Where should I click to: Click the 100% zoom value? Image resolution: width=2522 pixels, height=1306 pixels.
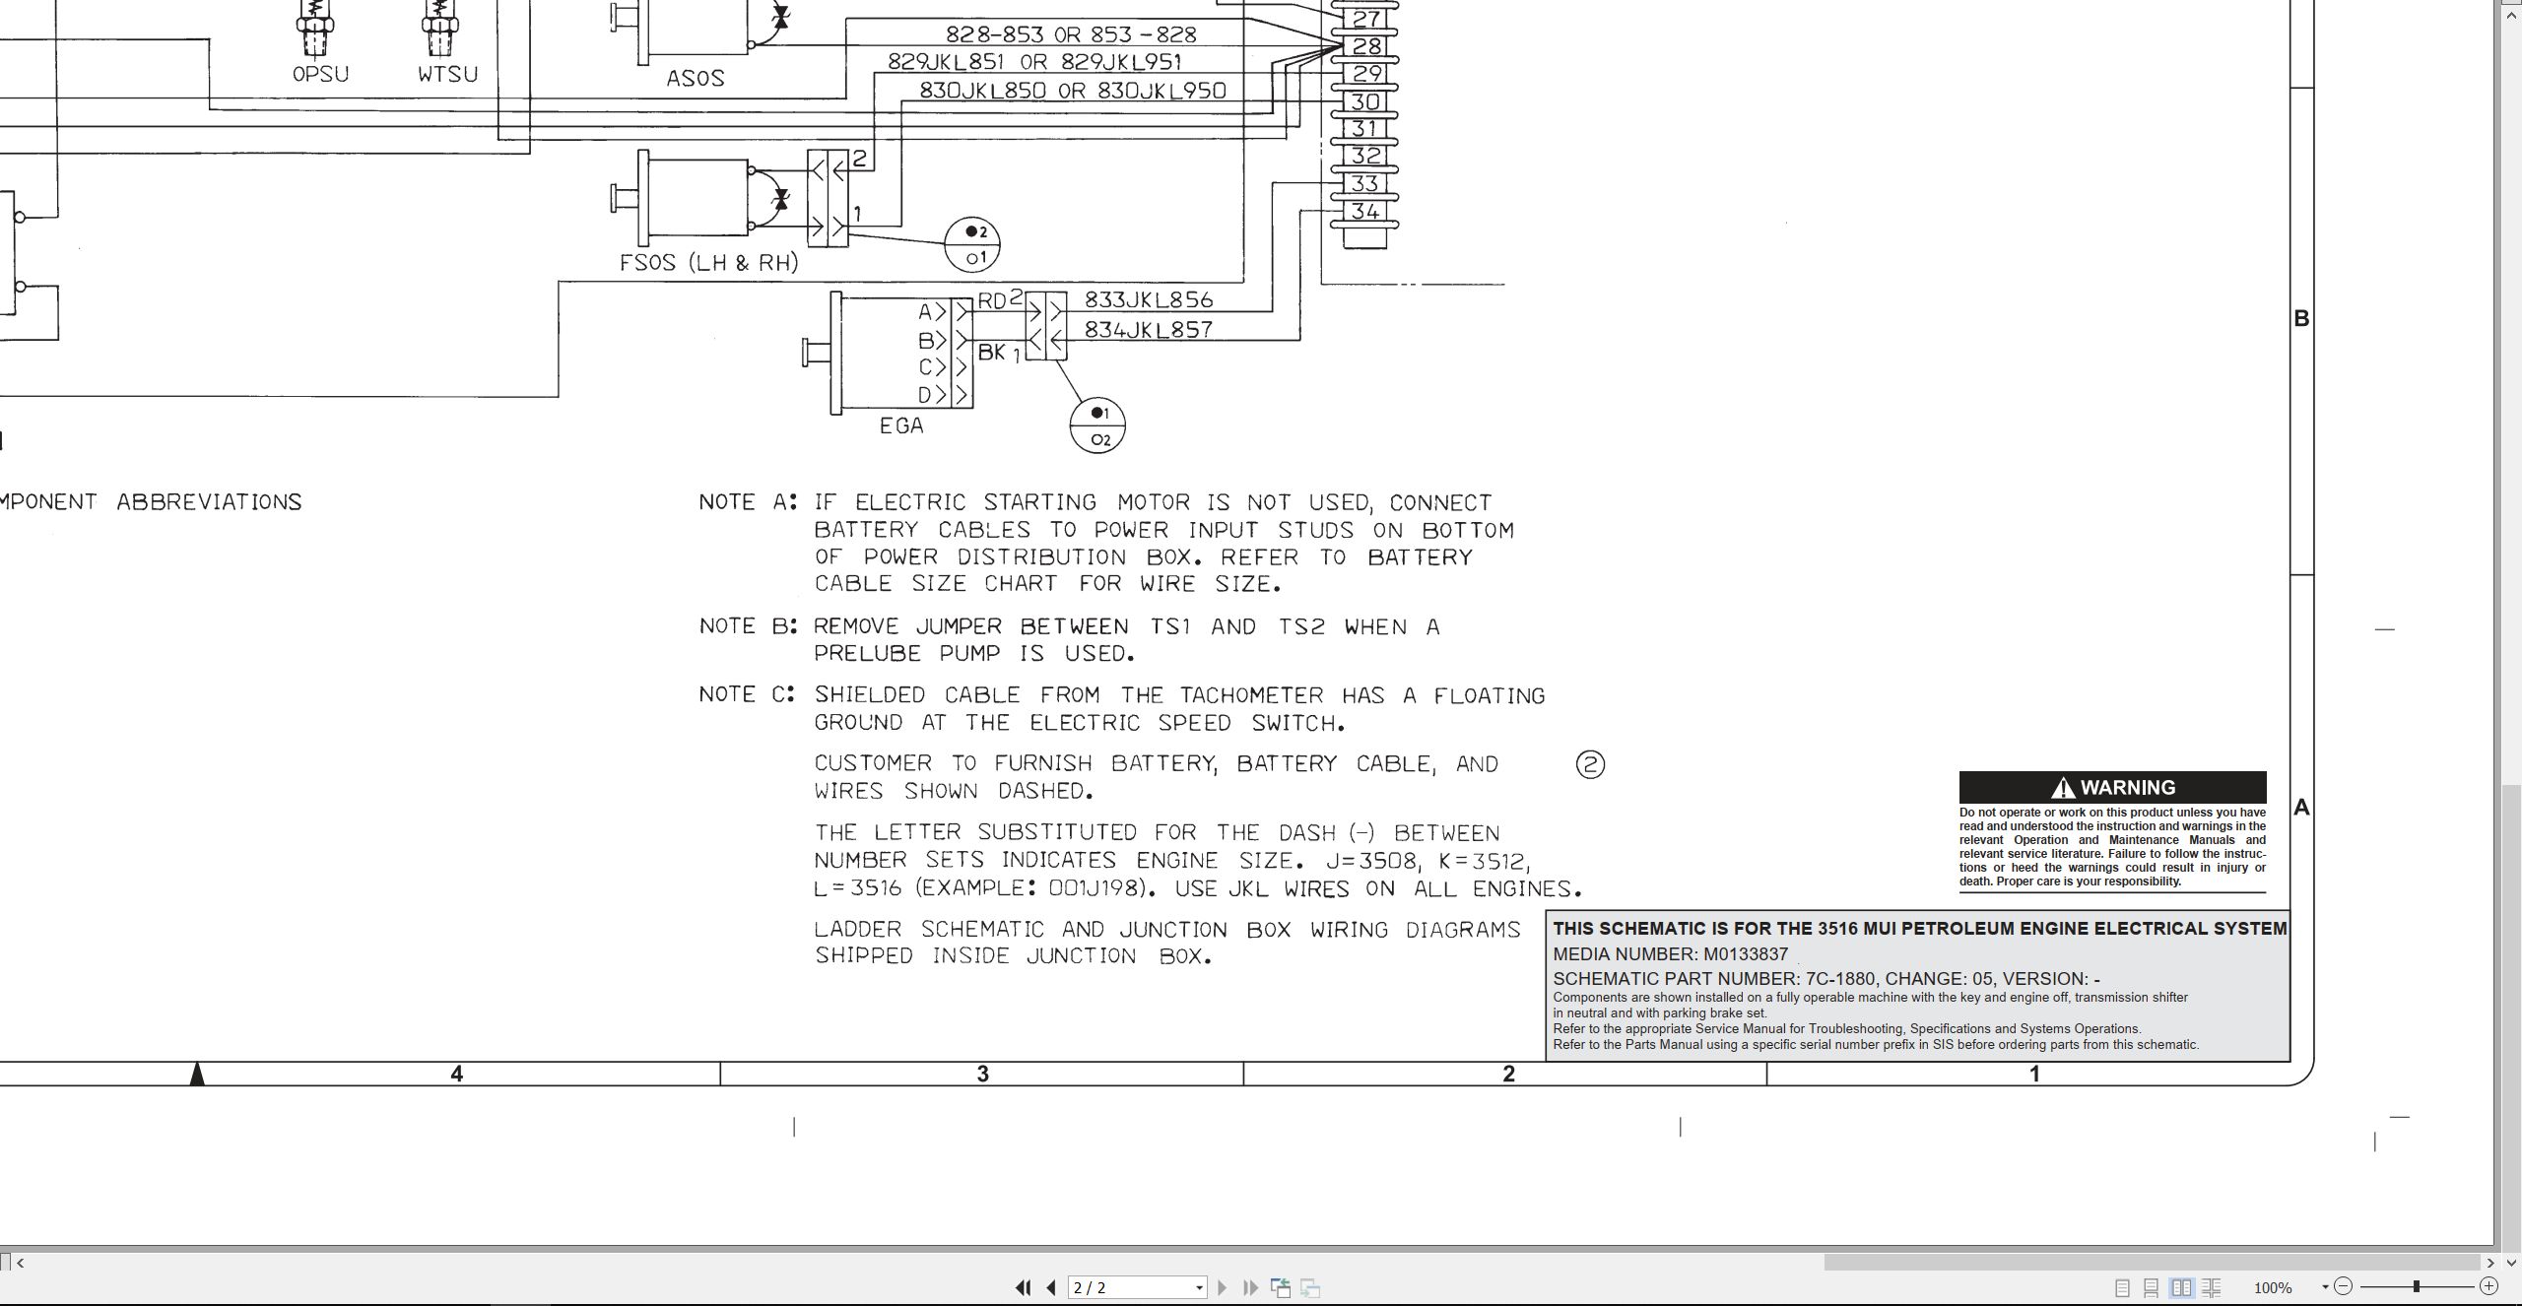[x=2273, y=1287]
